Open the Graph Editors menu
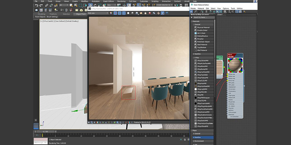Screen dimensions: 291x145 coord(108,1)
